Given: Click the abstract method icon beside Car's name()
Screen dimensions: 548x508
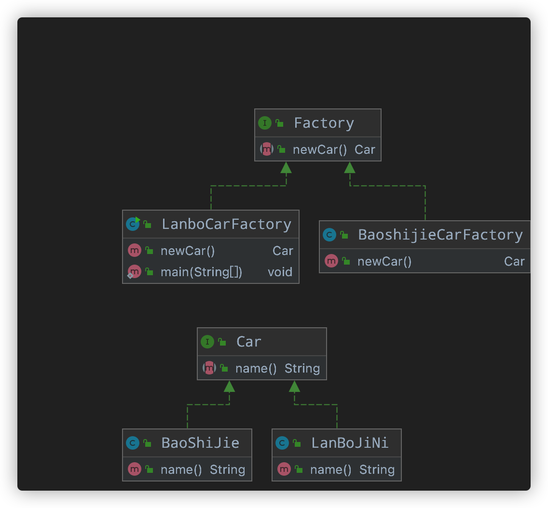Looking at the screenshot, I should [209, 368].
